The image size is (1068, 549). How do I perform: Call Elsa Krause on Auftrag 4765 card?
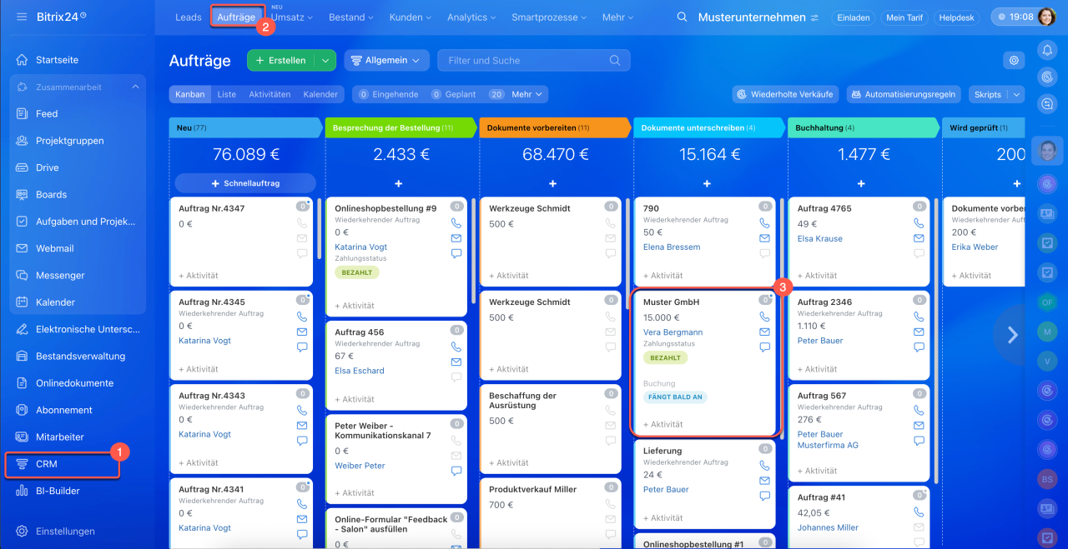click(919, 223)
